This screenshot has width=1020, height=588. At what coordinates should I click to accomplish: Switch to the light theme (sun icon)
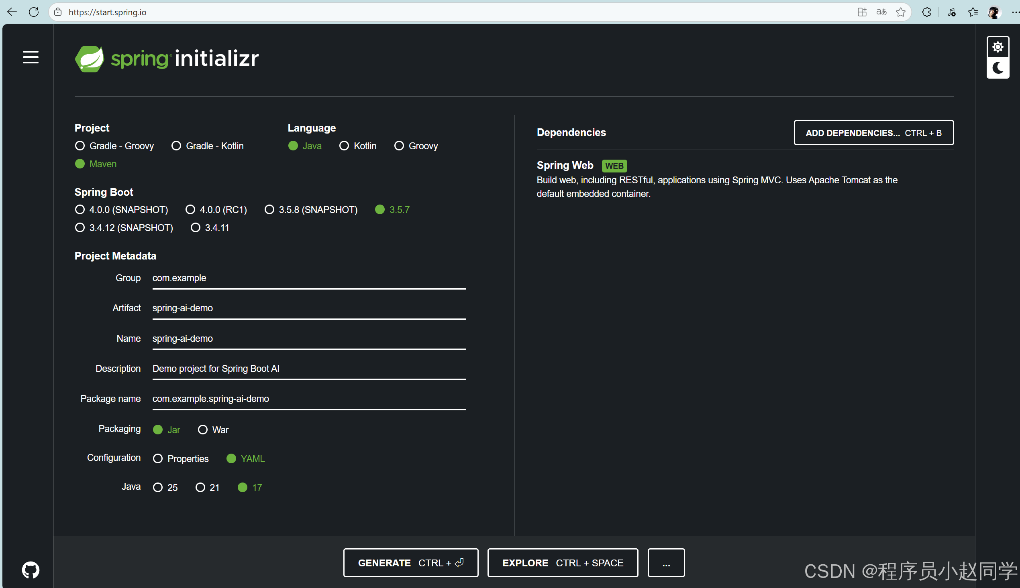(998, 47)
